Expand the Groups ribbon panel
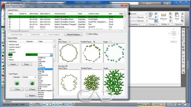 [x=153, y=24]
